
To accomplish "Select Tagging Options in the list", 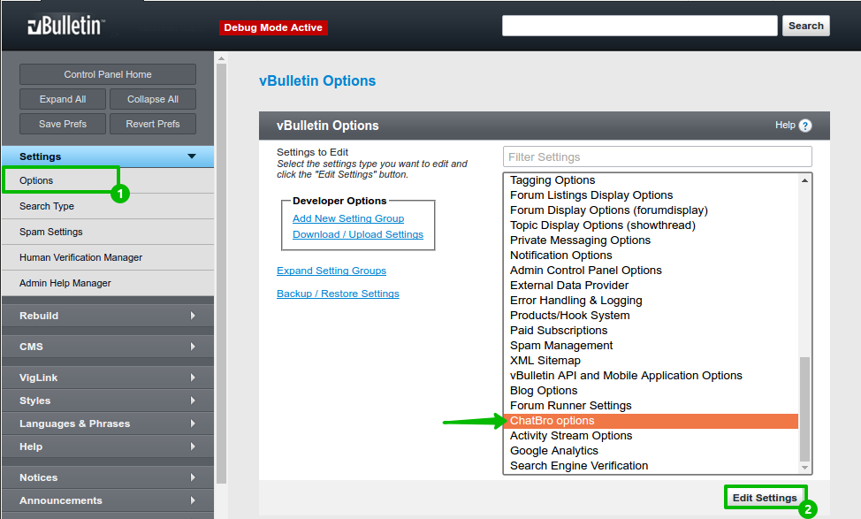I will pos(651,180).
